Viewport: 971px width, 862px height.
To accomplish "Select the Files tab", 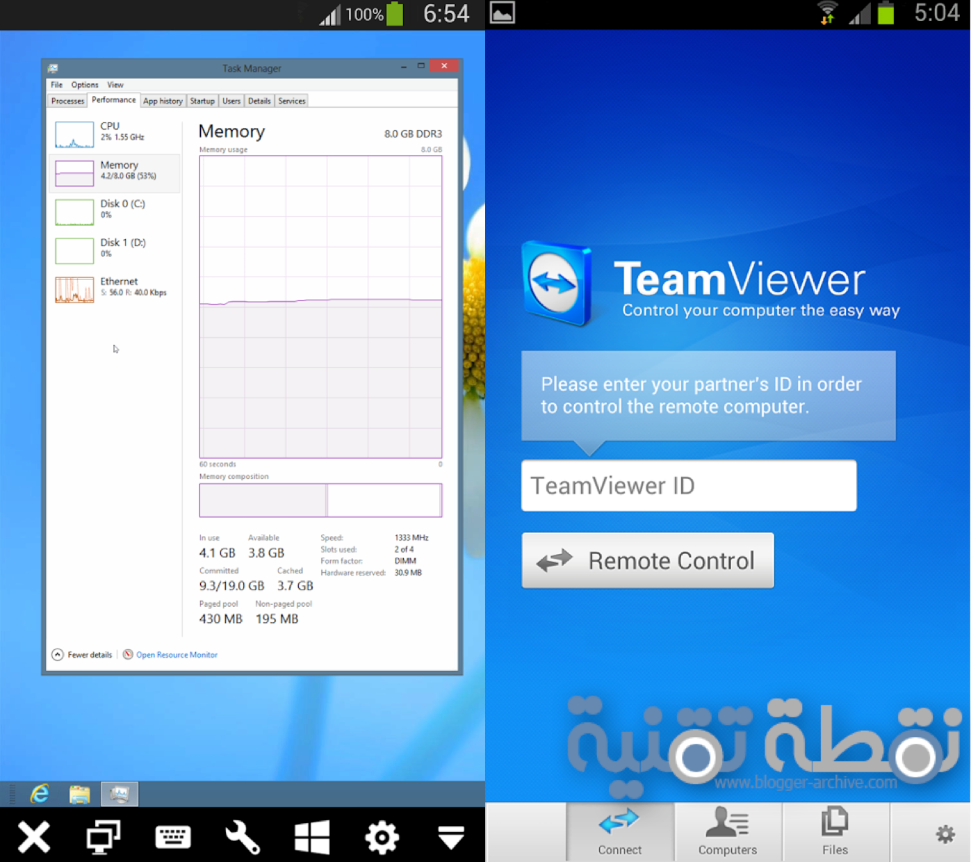I will pyautogui.click(x=835, y=832).
